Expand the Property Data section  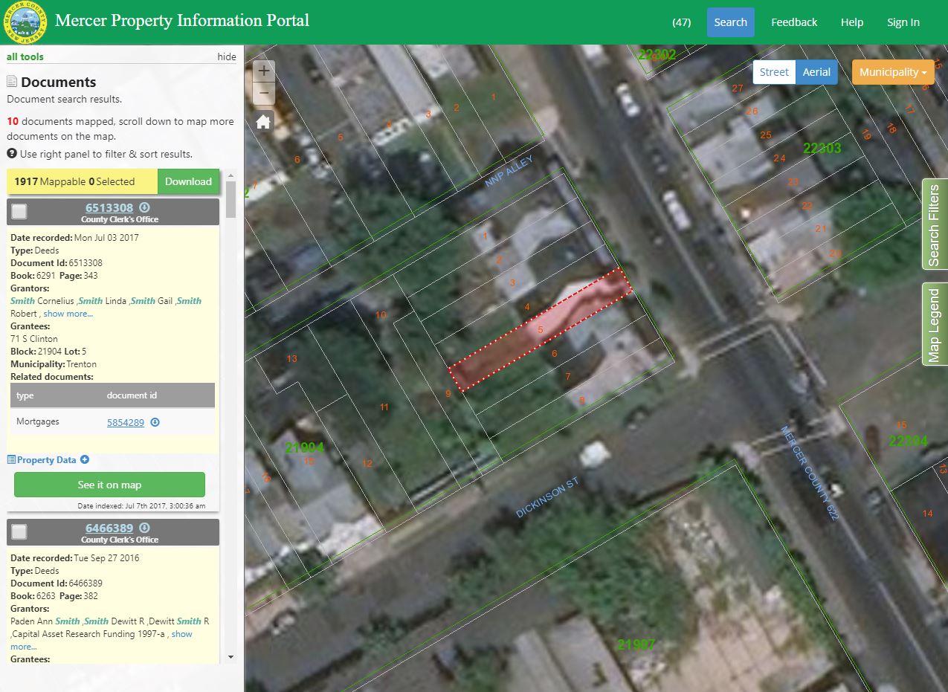click(46, 460)
